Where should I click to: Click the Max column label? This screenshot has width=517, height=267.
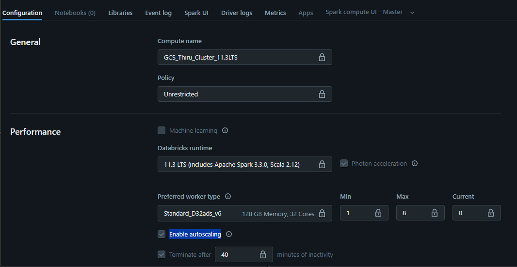click(403, 196)
